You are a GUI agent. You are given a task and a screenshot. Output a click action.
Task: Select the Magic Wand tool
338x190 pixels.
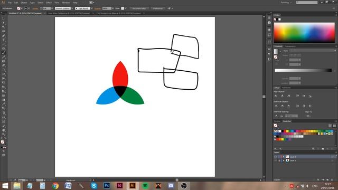(4, 27)
